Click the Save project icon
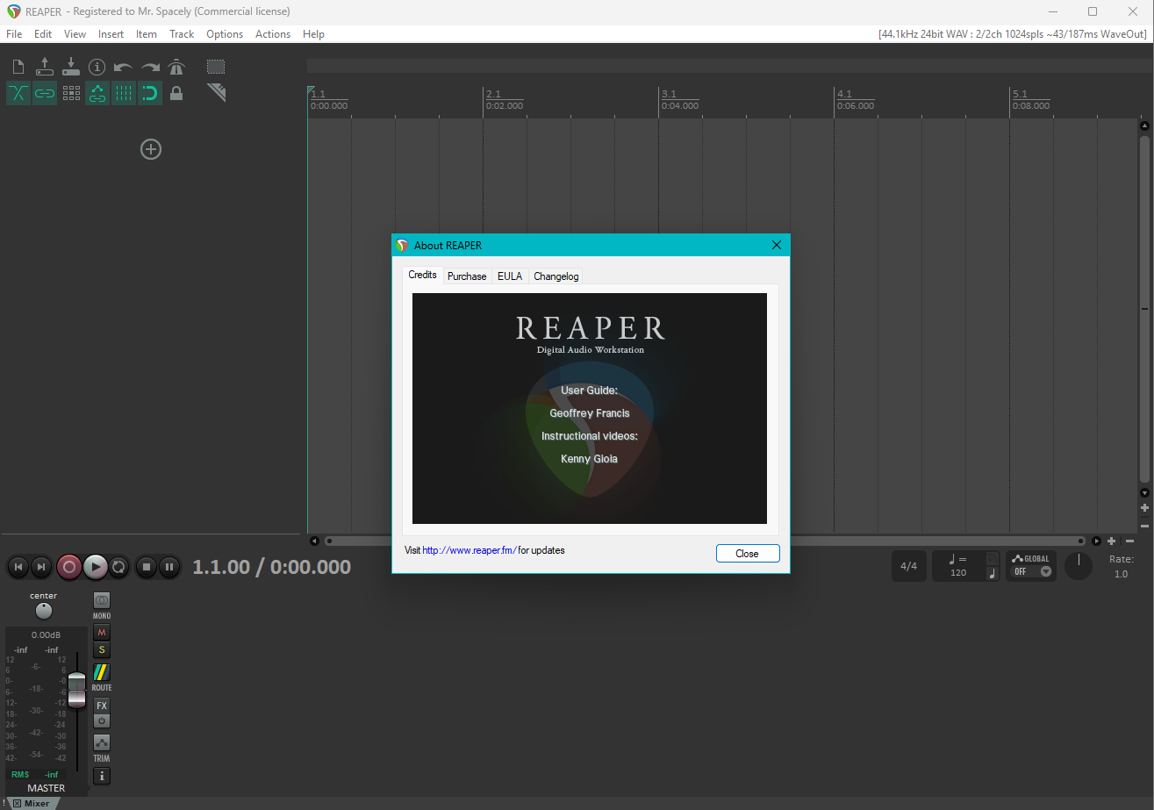The height and width of the screenshot is (810, 1154). coord(71,67)
